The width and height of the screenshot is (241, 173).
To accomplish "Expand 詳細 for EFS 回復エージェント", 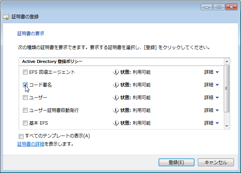I will pos(211,72).
